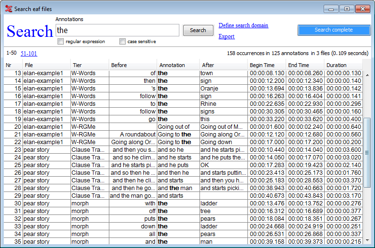This screenshot has width=375, height=248.
Task: Open the Define search domain link
Action: pos(243,25)
